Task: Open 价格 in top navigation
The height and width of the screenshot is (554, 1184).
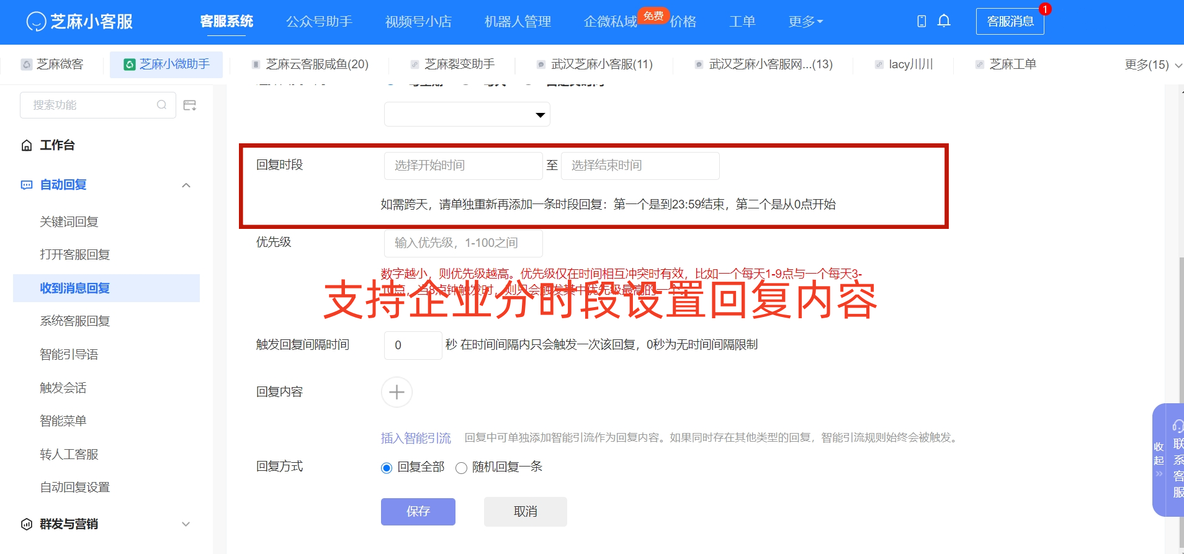Action: pos(683,22)
